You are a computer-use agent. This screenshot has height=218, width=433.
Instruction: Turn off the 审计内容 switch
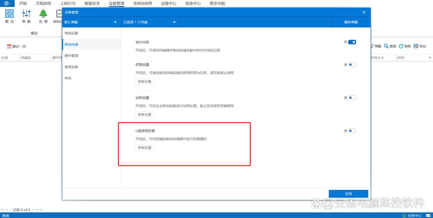(352, 42)
